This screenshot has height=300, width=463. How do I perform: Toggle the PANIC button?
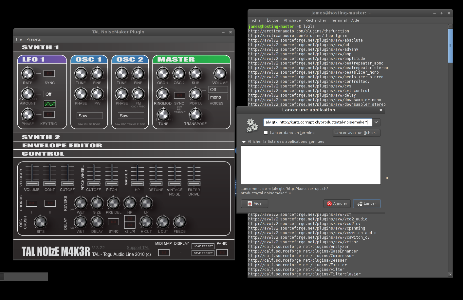(222, 253)
